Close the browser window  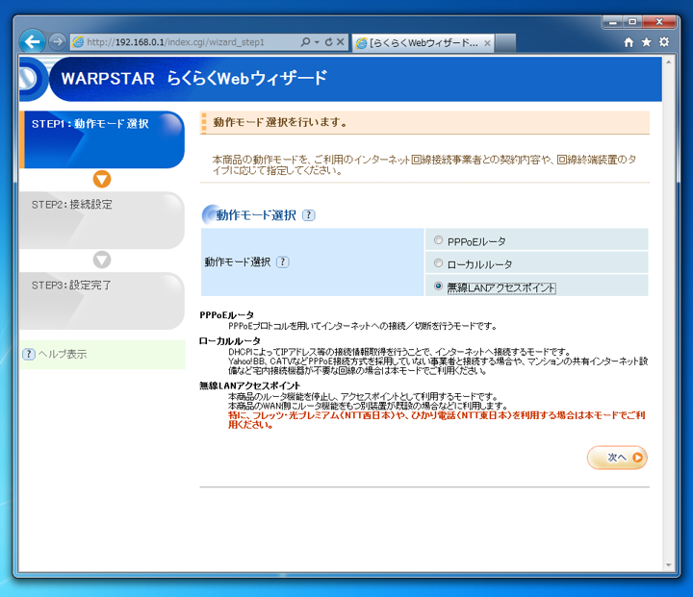point(659,22)
